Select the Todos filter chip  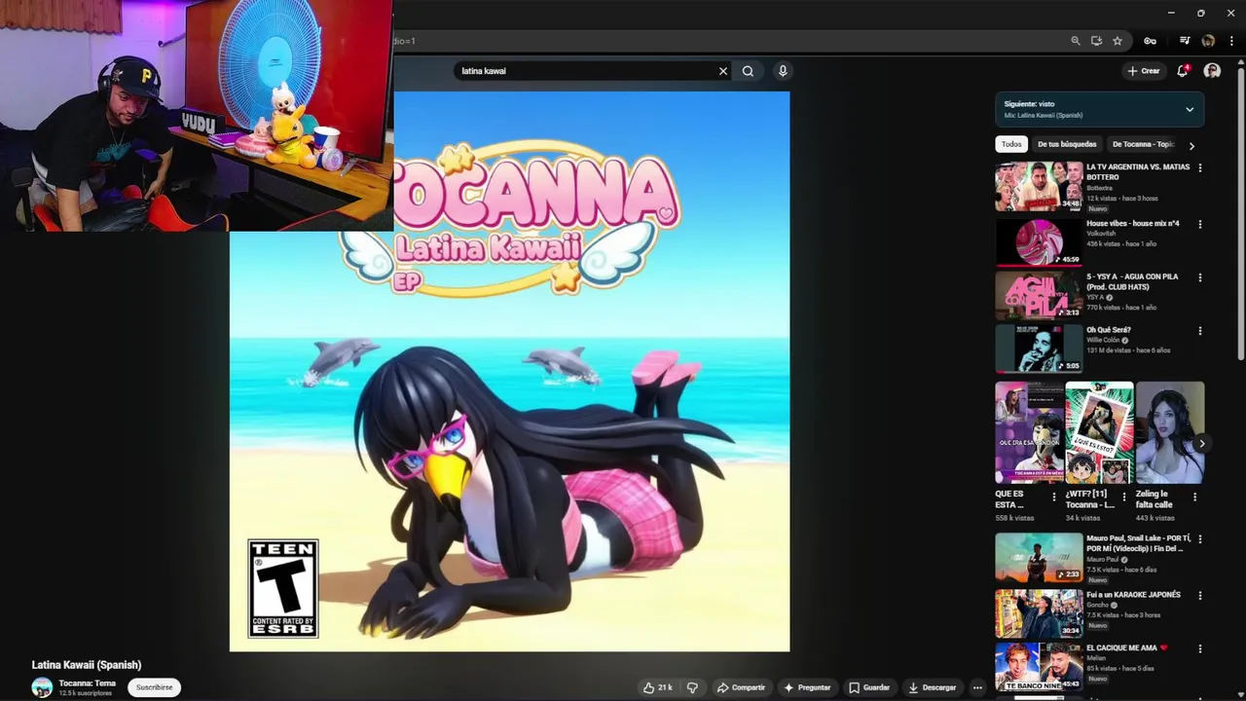(x=1011, y=144)
